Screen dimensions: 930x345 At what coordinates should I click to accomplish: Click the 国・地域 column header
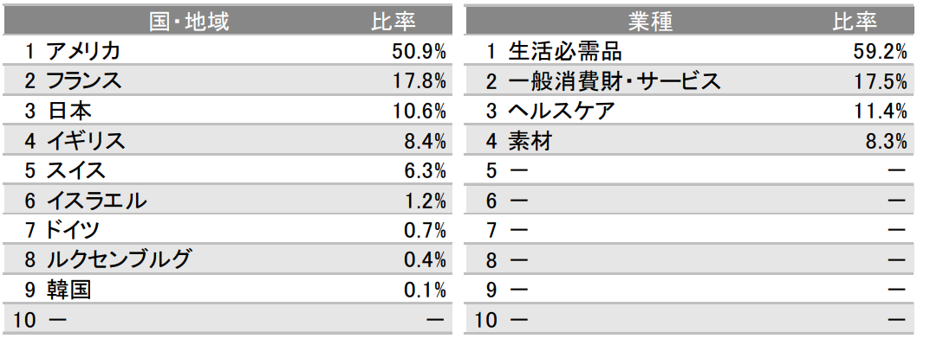pos(189,22)
